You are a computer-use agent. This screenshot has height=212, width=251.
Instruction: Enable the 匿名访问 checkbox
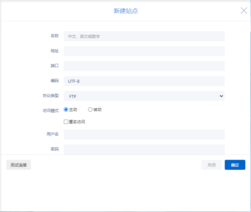coord(66,122)
